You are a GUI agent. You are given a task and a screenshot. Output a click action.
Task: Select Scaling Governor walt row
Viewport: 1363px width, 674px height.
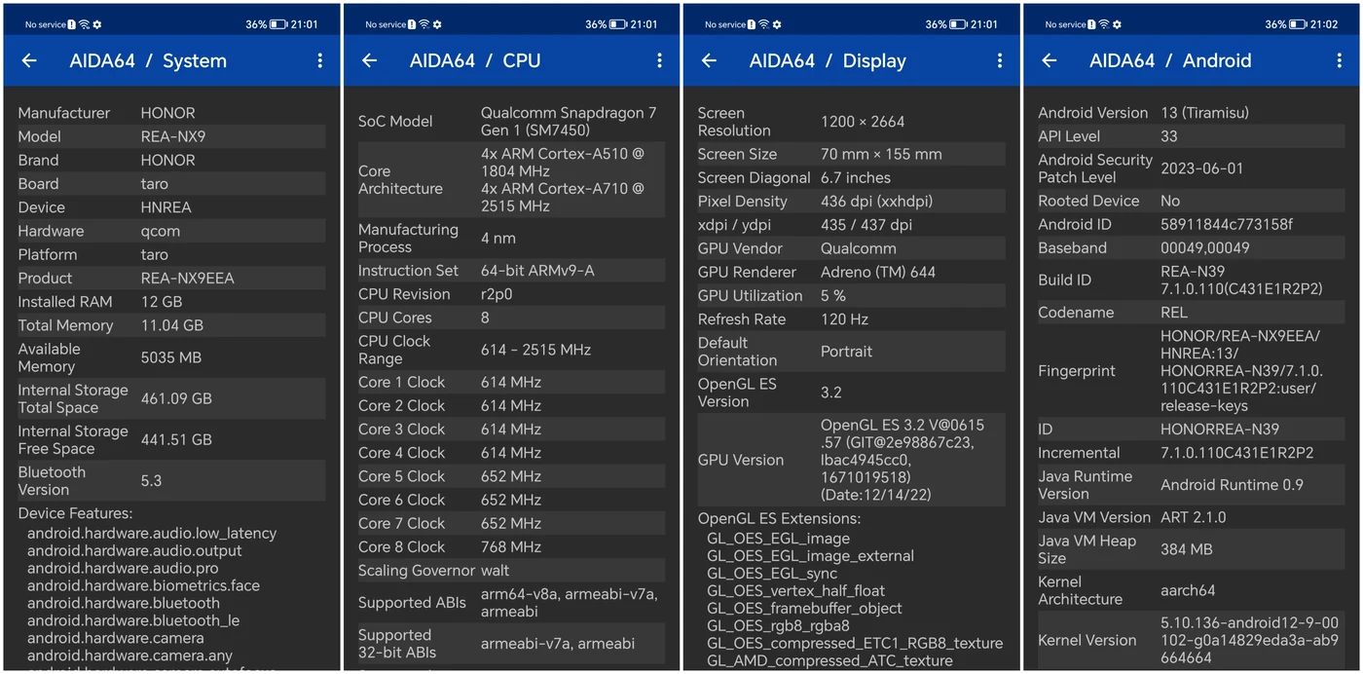(511, 571)
